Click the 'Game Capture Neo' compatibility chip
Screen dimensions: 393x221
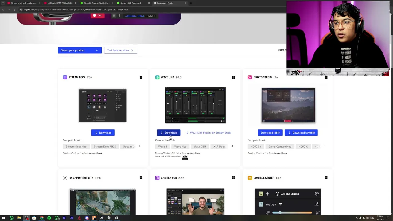(280, 147)
